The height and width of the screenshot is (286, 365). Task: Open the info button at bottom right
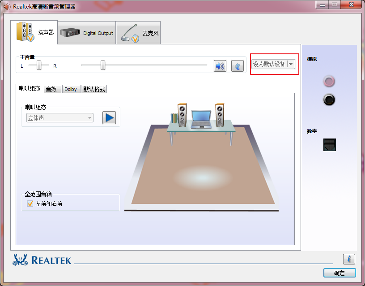click(349, 259)
